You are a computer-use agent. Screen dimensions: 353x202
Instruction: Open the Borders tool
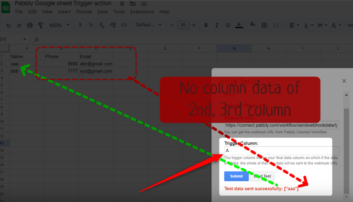point(264,25)
